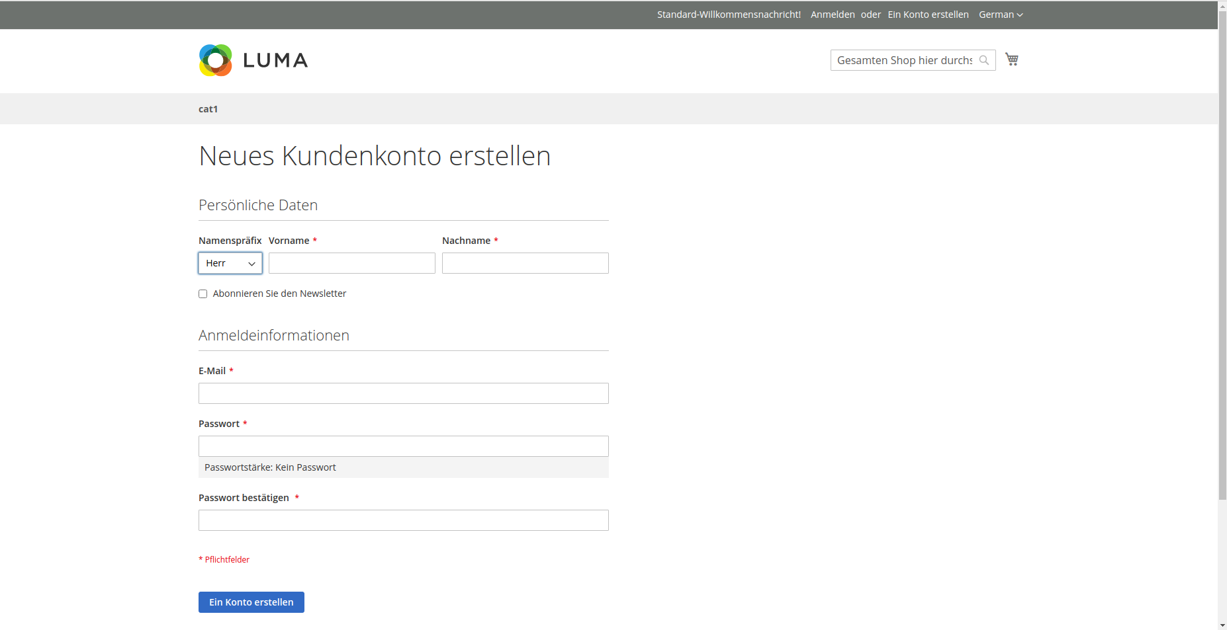Screen dimensions: 1227x630
Task: Click into the Passwort field
Action: 404,446
